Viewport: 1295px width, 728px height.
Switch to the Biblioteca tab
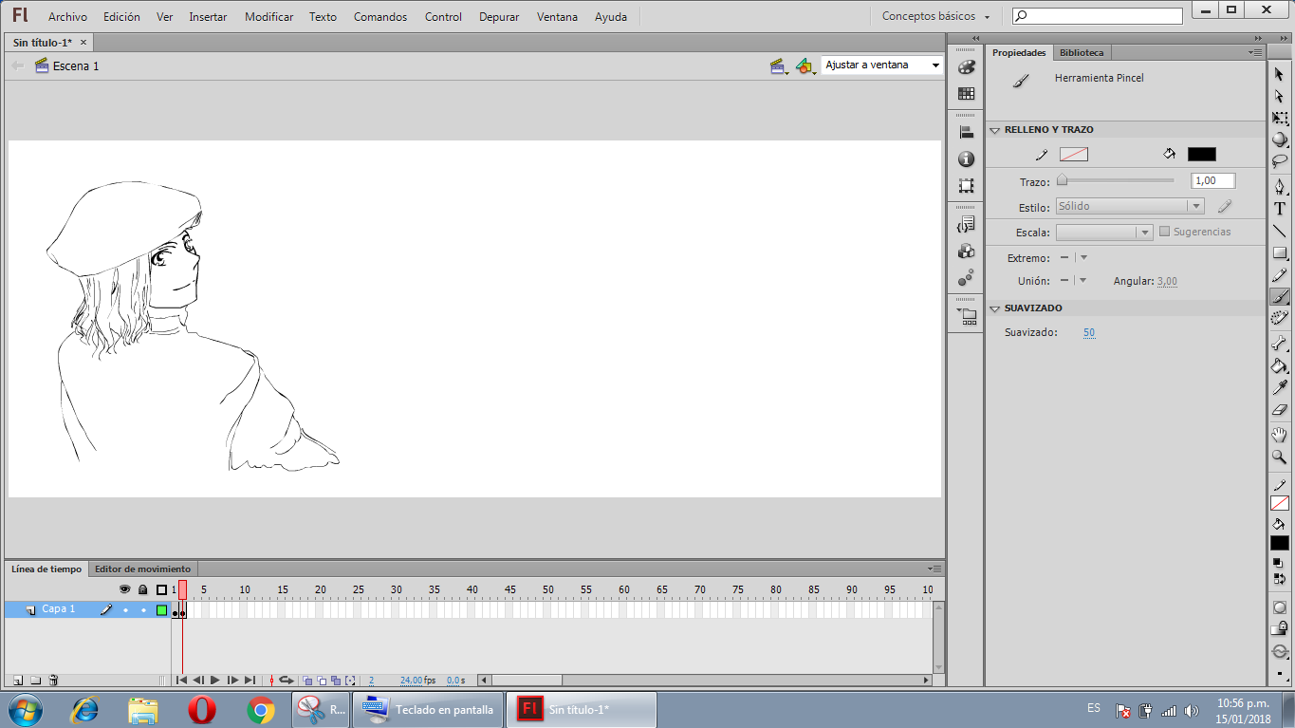[1082, 53]
